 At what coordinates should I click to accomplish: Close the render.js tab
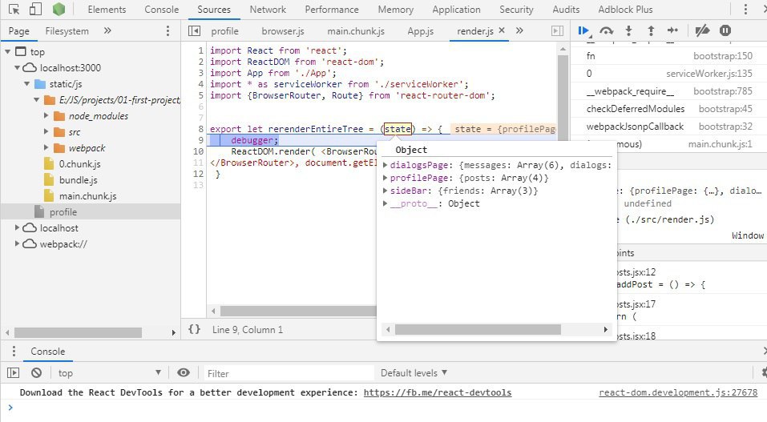[502, 30]
